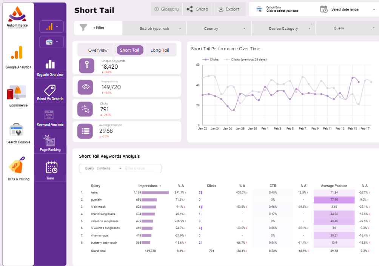Click to select your data
The height and width of the screenshot is (266, 379).
pos(282,11)
